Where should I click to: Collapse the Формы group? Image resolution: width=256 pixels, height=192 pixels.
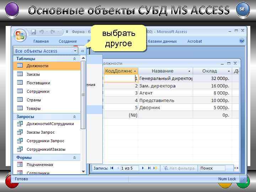coord(74,158)
